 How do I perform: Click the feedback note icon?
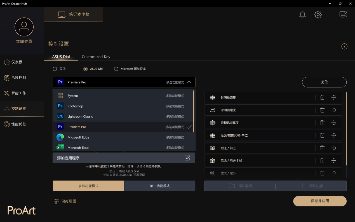point(343,15)
